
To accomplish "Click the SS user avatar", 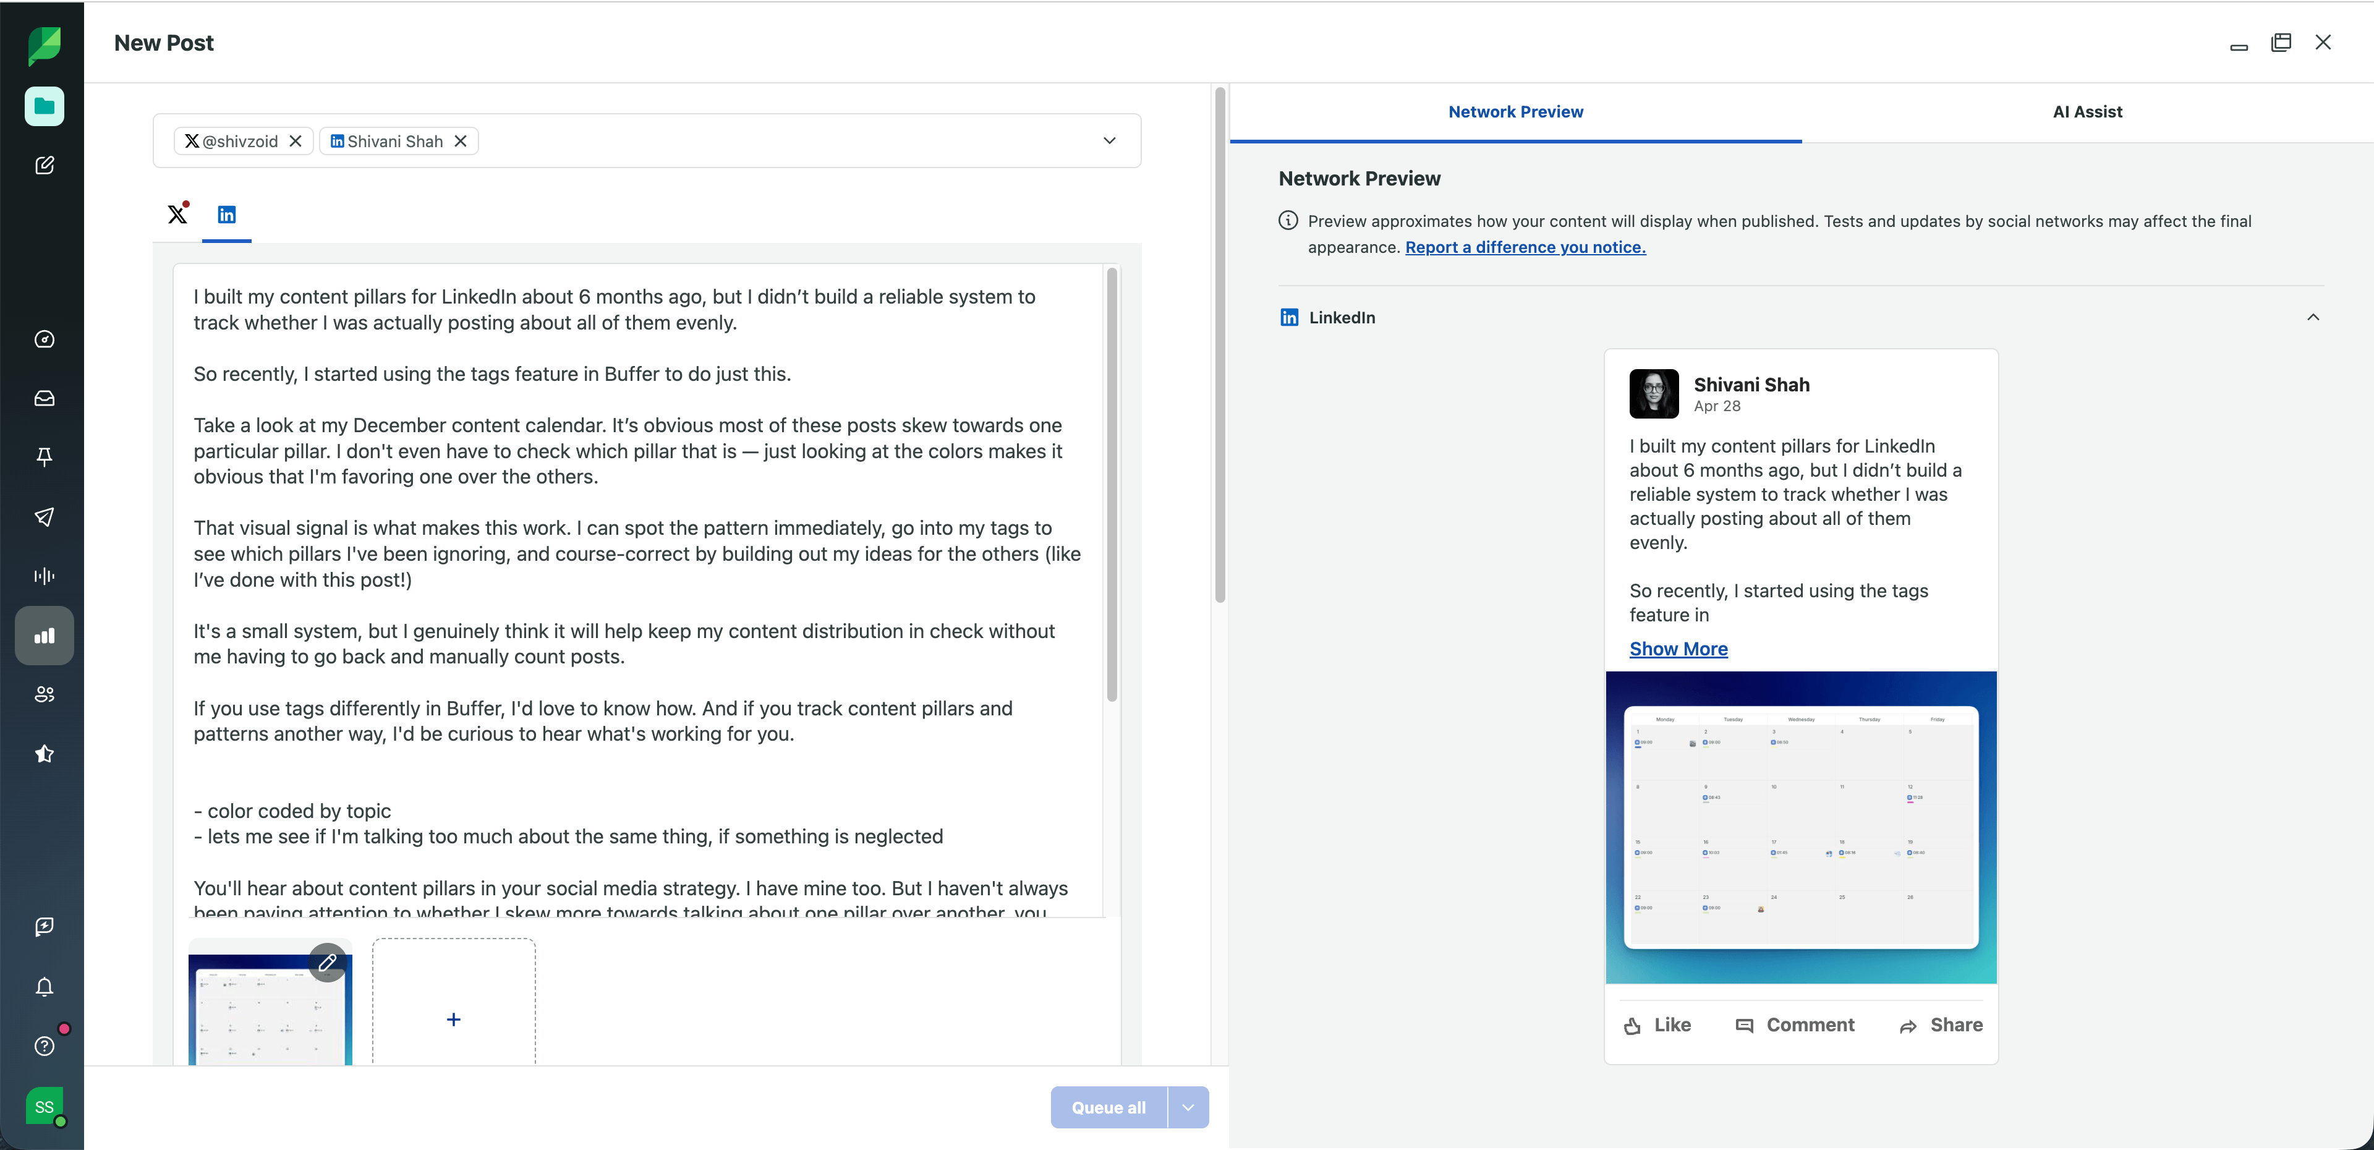I will [45, 1107].
